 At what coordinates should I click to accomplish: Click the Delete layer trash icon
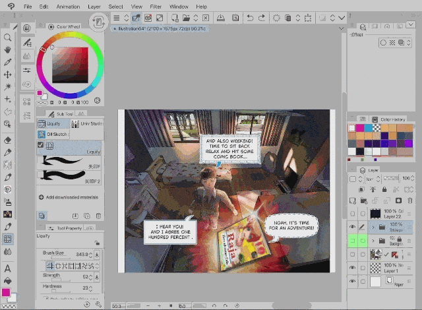(409, 201)
